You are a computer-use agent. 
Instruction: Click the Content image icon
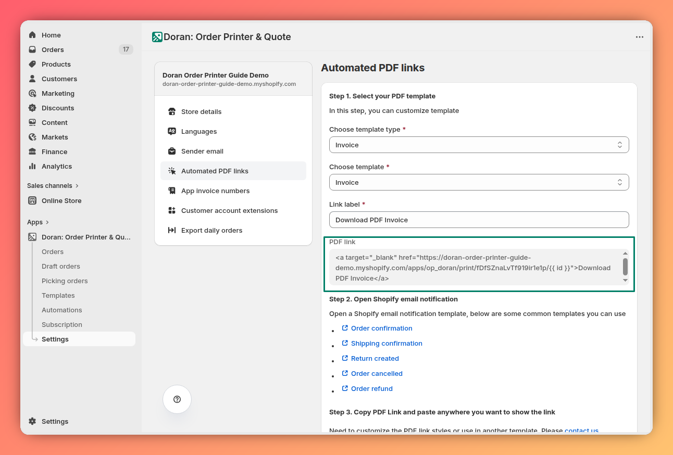(x=32, y=122)
